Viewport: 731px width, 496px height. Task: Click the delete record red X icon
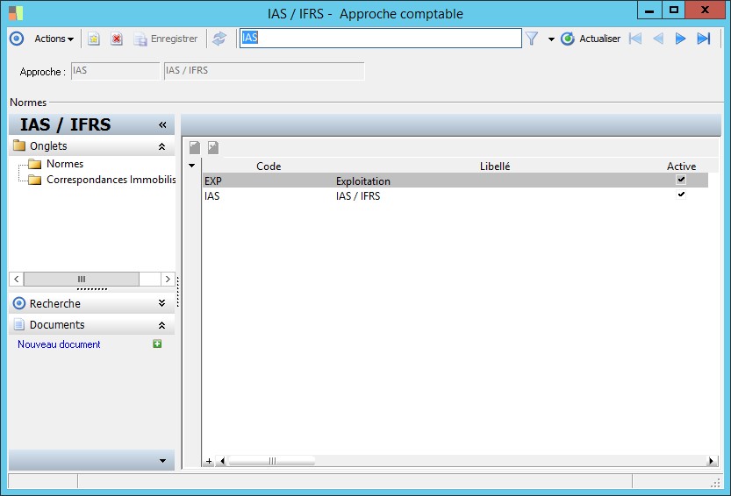(117, 39)
